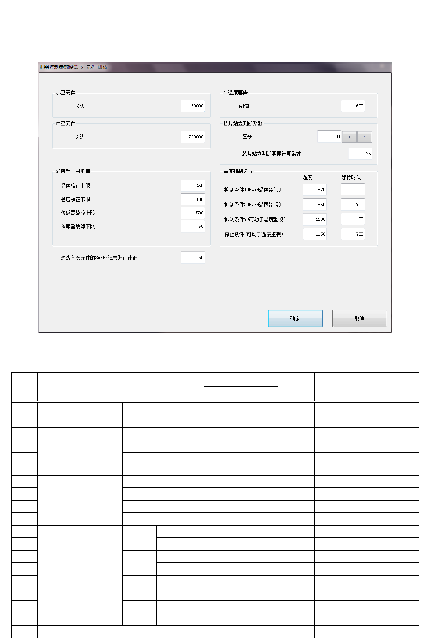Viewport: 430px width, 638px height.
Task: Click the 温度 column header
Action: click(307, 177)
